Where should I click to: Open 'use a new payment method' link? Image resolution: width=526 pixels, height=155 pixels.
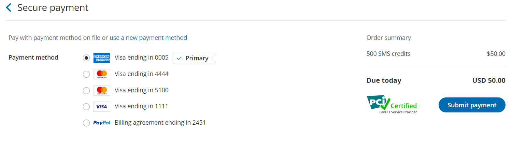[x=148, y=37]
